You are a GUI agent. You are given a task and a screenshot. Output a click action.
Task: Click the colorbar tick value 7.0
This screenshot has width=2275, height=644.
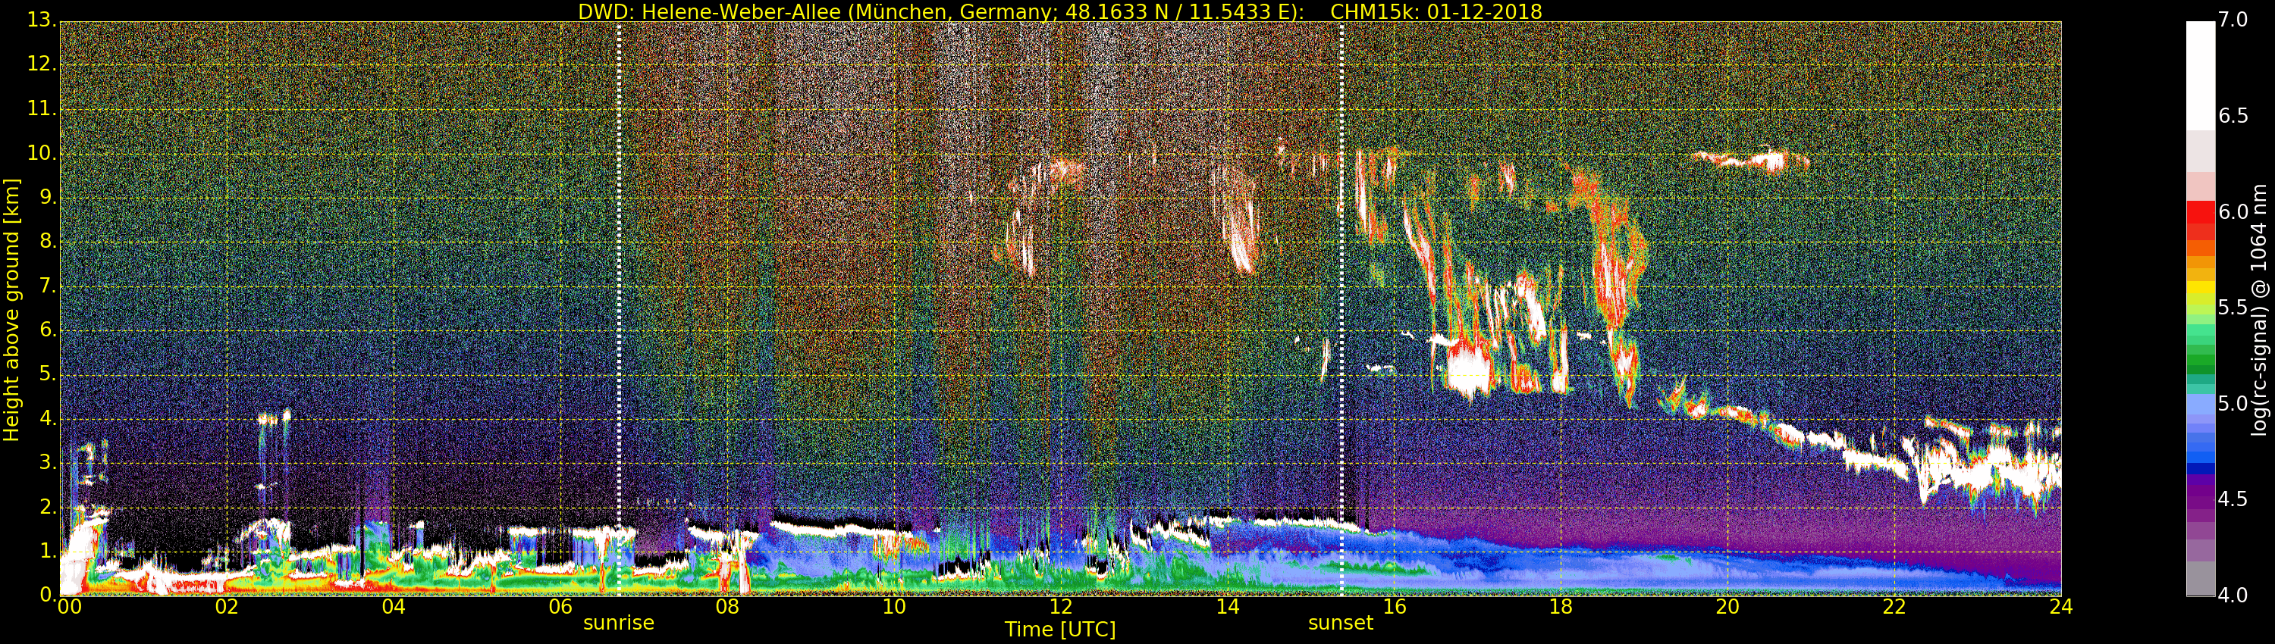2233,20
